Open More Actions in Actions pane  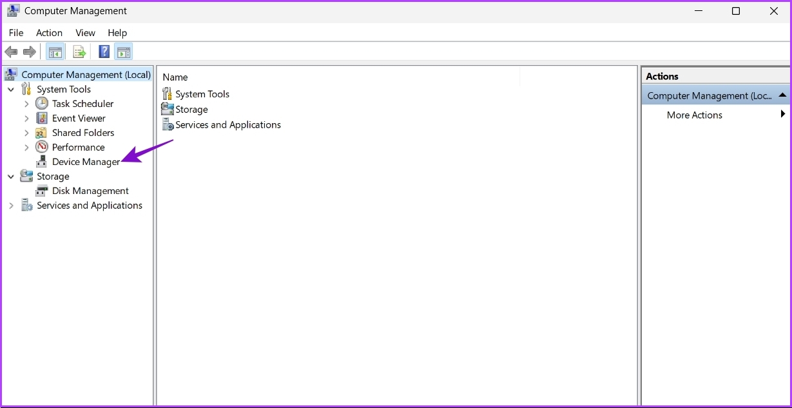(694, 115)
